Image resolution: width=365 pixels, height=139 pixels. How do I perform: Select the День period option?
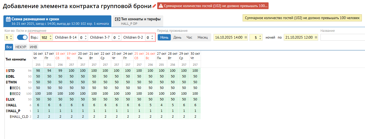click(x=177, y=37)
